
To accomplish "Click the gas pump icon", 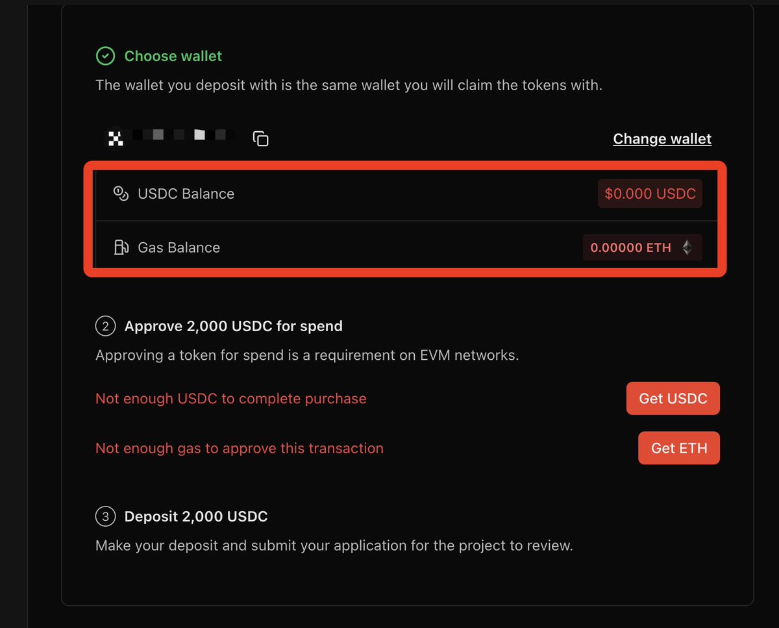I will coord(121,247).
